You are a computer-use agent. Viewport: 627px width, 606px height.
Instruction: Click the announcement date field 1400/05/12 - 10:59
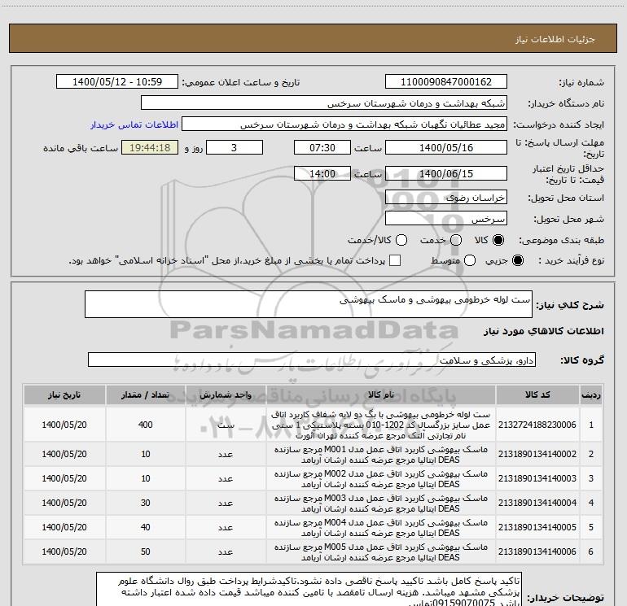[117, 82]
